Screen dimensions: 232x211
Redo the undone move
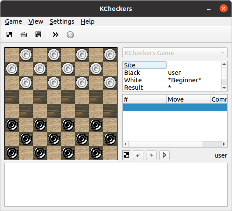[151, 155]
